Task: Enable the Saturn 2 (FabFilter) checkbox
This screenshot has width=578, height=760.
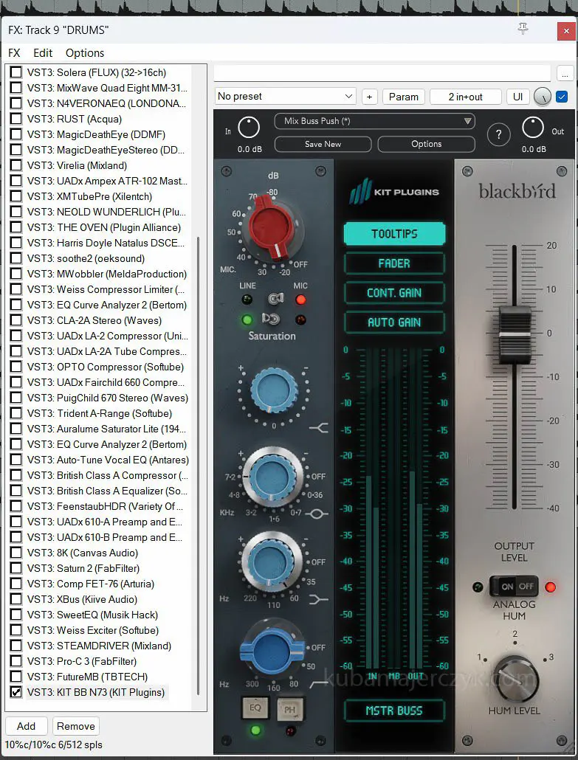Action: (16, 568)
